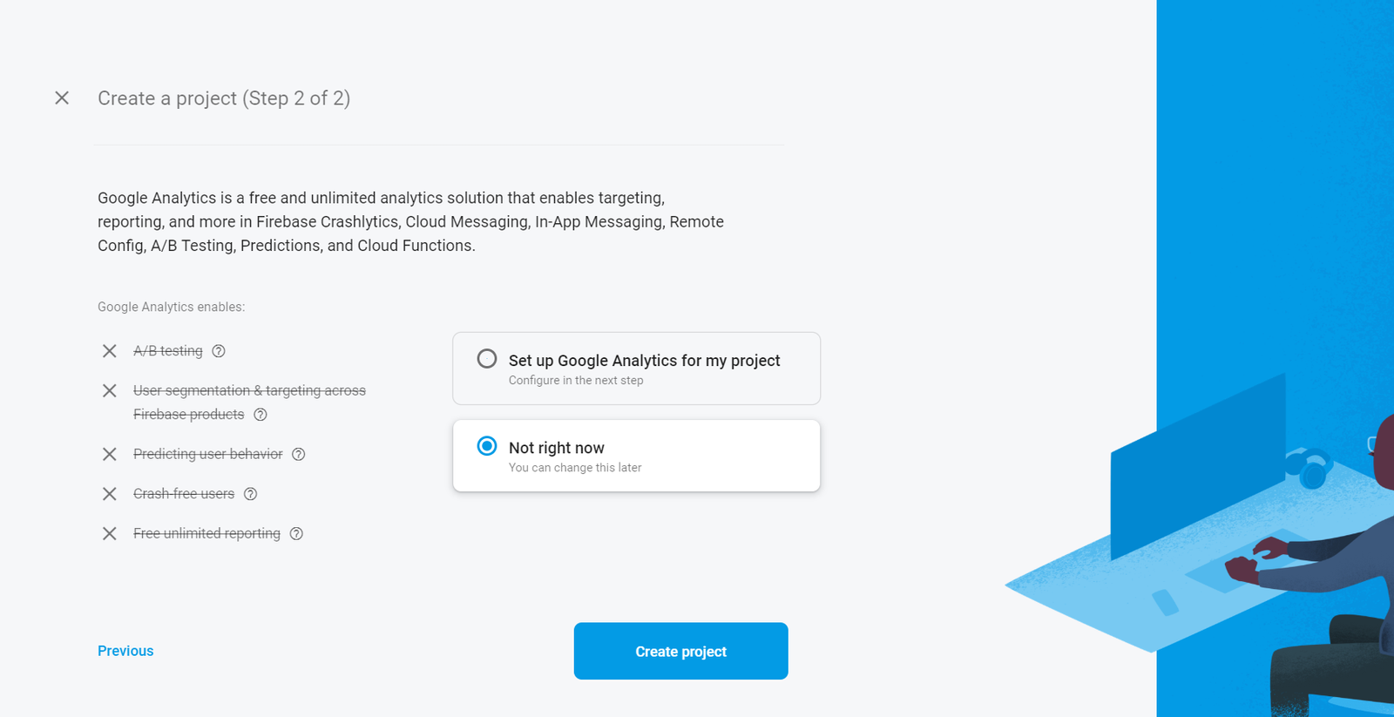Click the X icon beside Predicting user behavior
This screenshot has width=1394, height=717.
tap(109, 454)
